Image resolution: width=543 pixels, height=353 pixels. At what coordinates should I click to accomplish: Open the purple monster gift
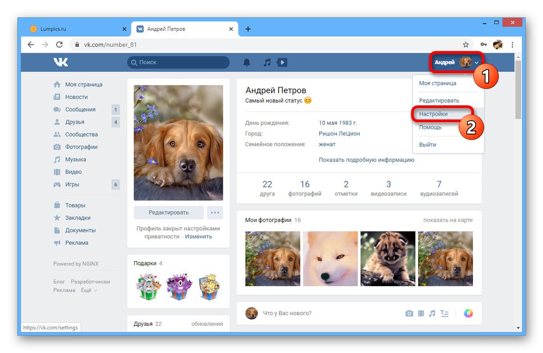[178, 287]
